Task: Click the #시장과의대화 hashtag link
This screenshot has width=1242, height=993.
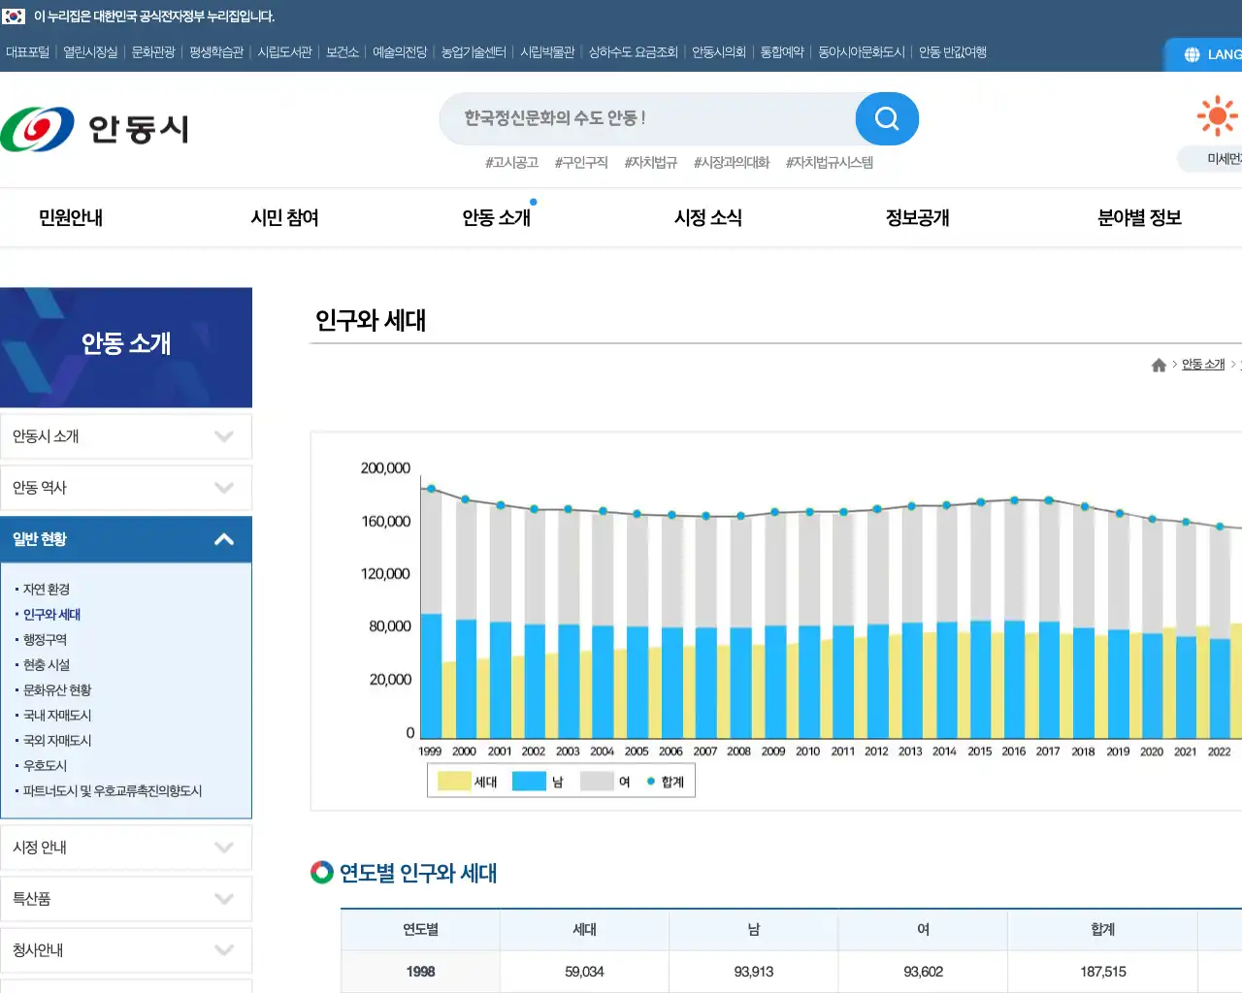Action: 732,163
